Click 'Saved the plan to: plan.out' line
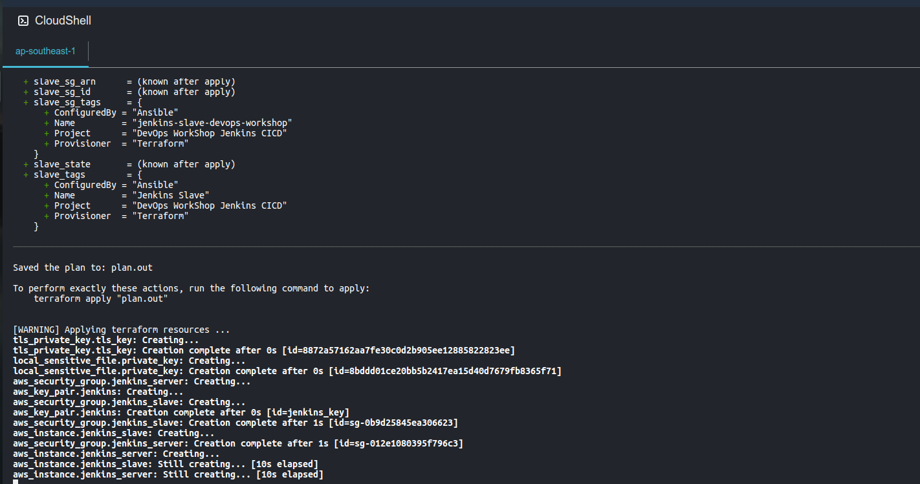920x484 pixels. click(83, 268)
